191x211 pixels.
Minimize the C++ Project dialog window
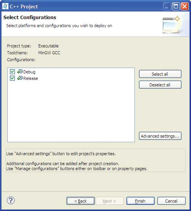pos(167,6)
